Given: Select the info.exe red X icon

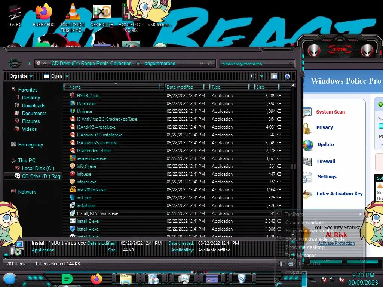Looking at the screenshot, I should [x=72, y=174].
